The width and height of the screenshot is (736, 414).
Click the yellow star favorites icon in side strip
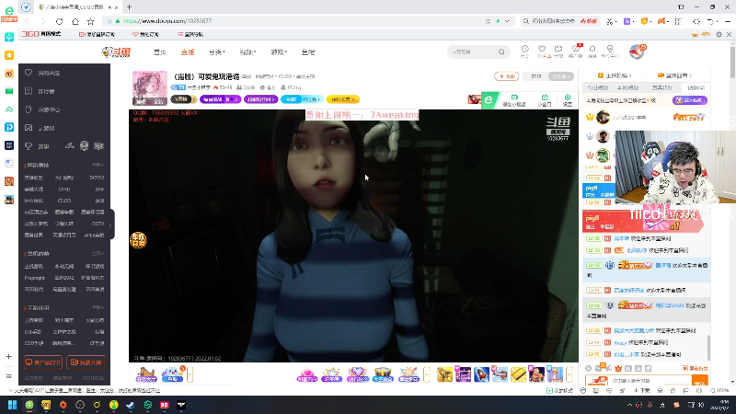coord(9,55)
